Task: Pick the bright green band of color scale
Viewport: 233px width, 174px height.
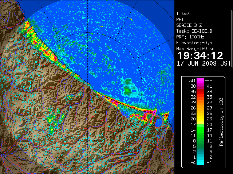Action: coord(200,130)
